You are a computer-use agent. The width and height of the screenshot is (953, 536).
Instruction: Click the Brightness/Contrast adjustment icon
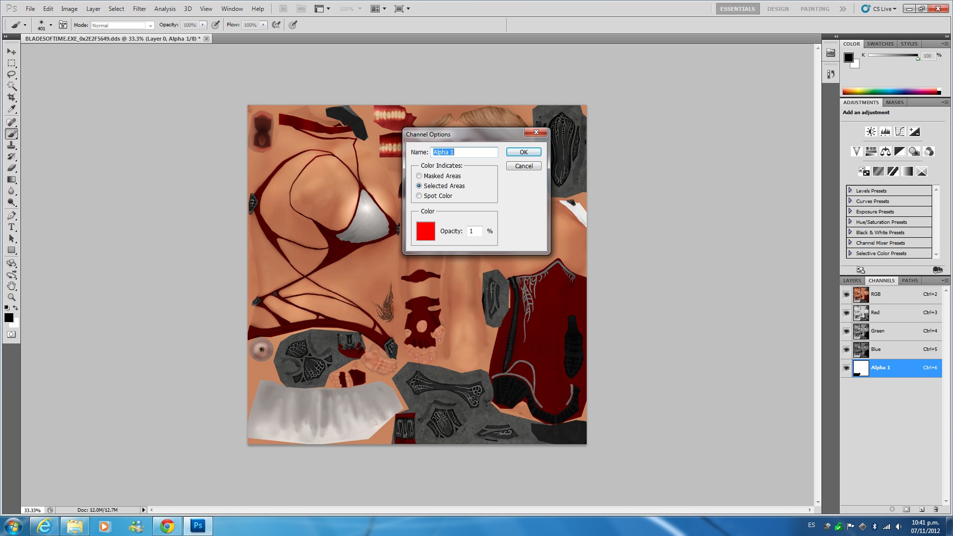pos(871,132)
